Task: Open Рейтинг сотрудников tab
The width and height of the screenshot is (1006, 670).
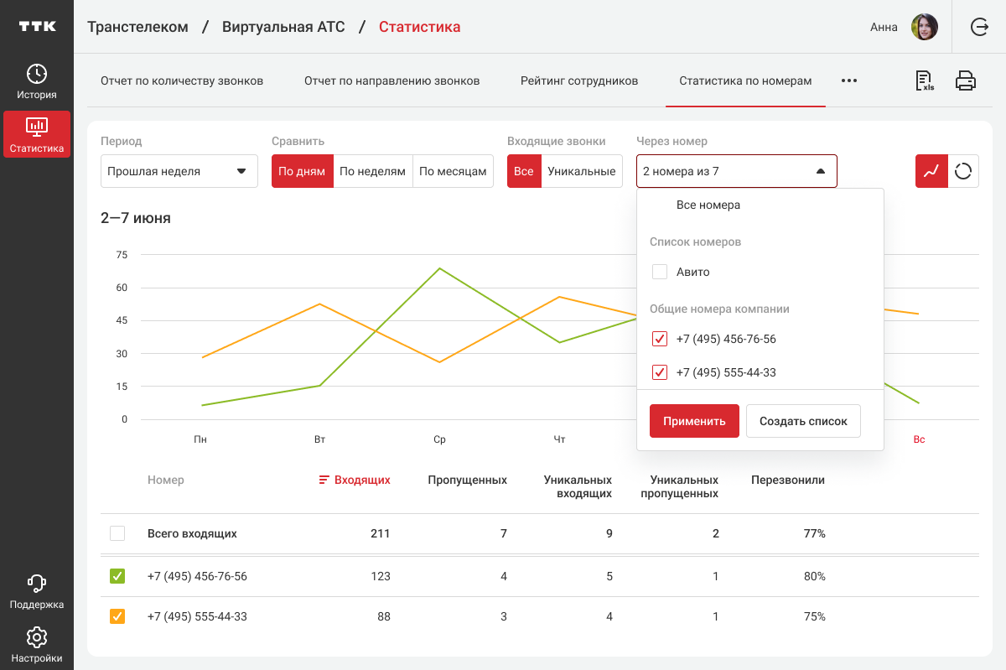Action: tap(578, 81)
